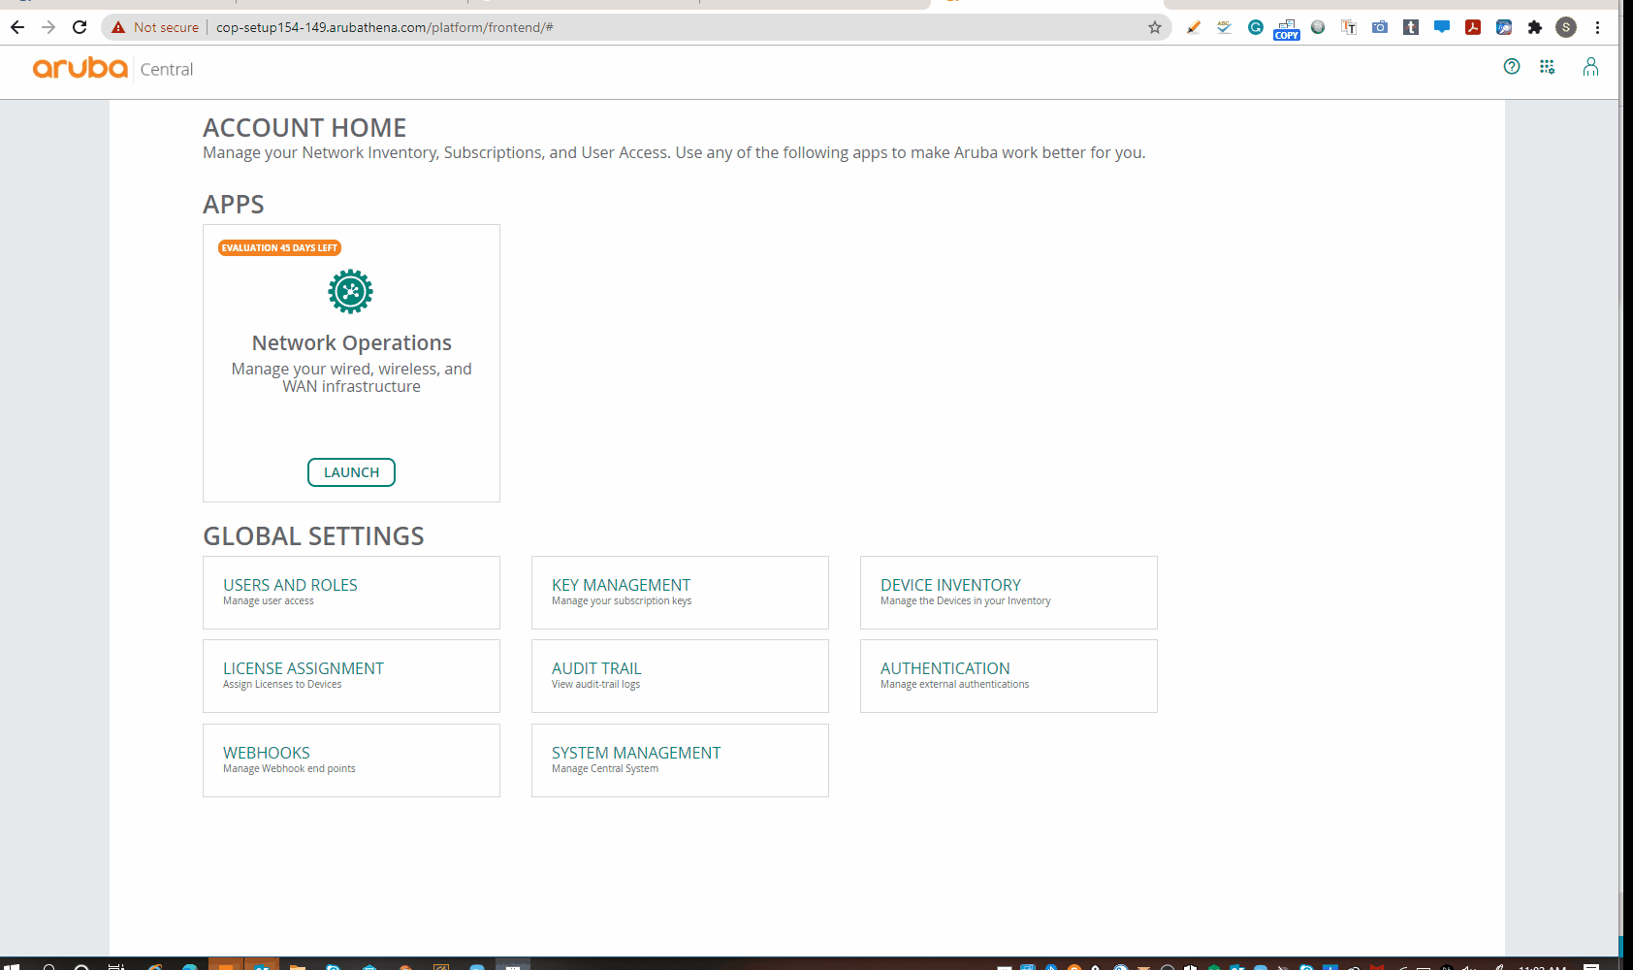Open the Chrome three-dot menu
The height and width of the screenshot is (970, 1633).
tap(1597, 27)
